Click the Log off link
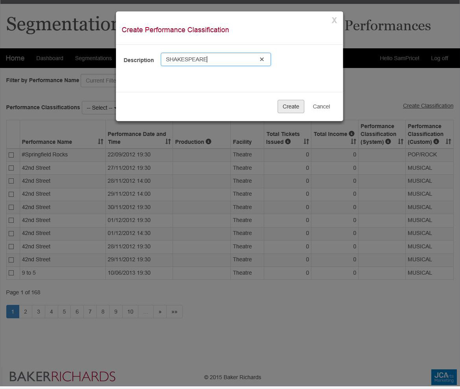 [x=439, y=58]
